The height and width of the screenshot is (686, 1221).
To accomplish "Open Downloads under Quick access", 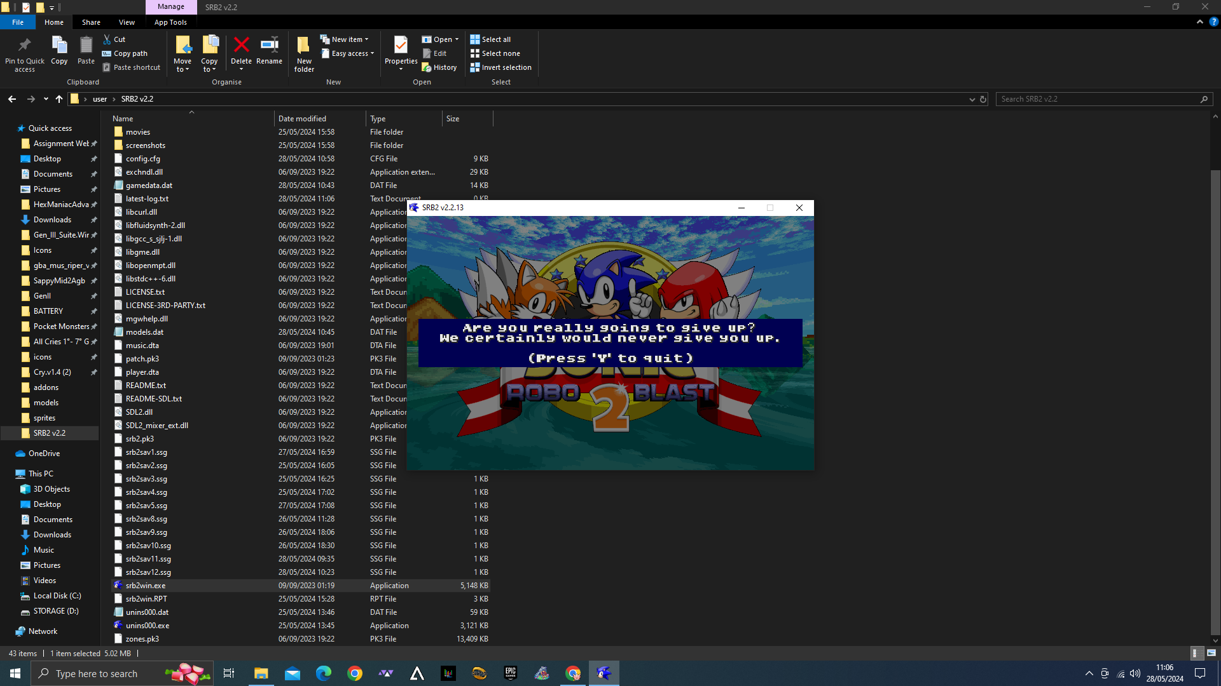I will [x=52, y=220].
